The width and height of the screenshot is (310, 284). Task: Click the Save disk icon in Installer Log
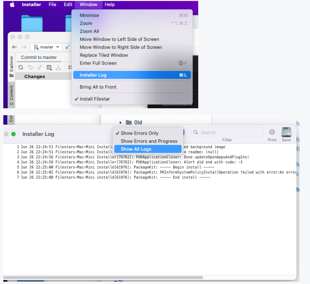(x=286, y=132)
